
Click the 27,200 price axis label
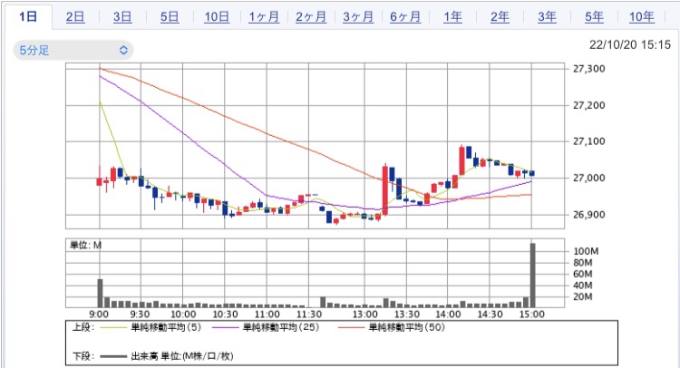click(x=589, y=105)
